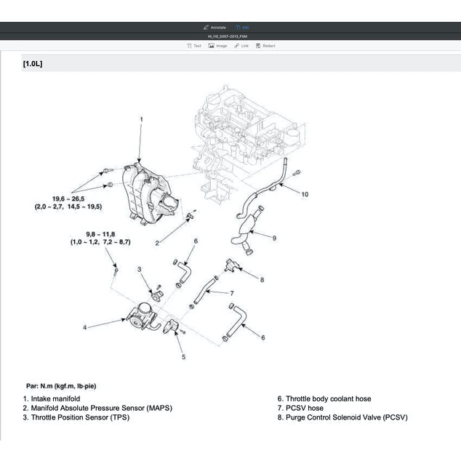Select the Edit mode tab

(x=241, y=27)
